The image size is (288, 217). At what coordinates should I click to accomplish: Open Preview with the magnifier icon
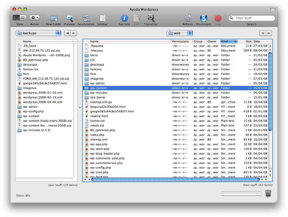(x=69, y=18)
